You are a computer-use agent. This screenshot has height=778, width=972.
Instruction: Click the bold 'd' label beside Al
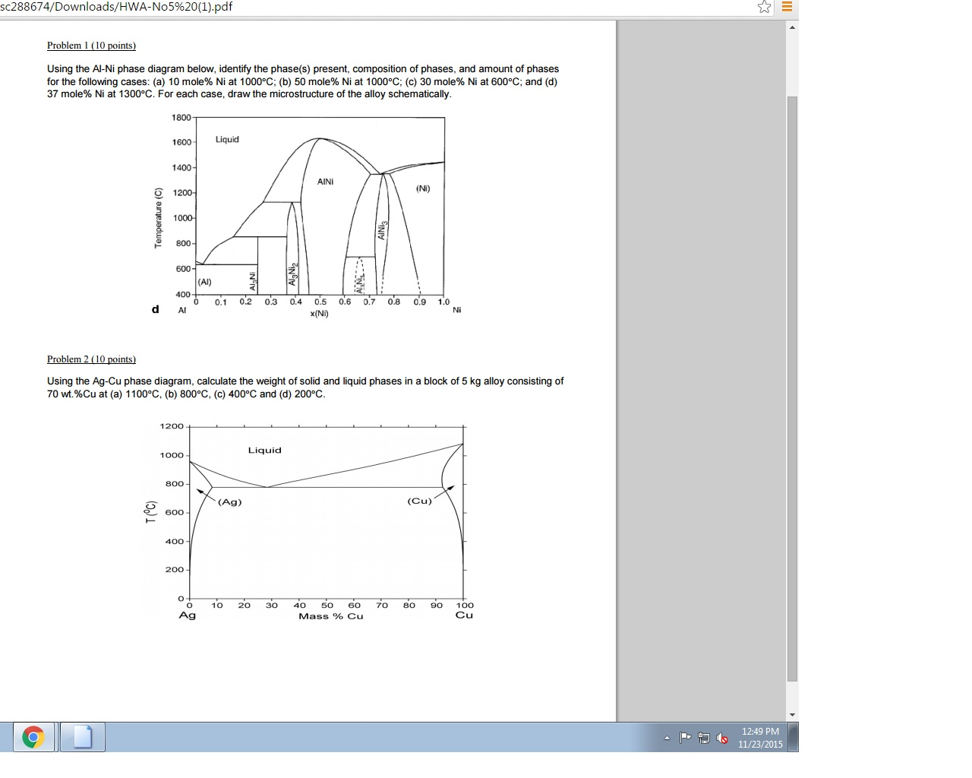tap(156, 309)
